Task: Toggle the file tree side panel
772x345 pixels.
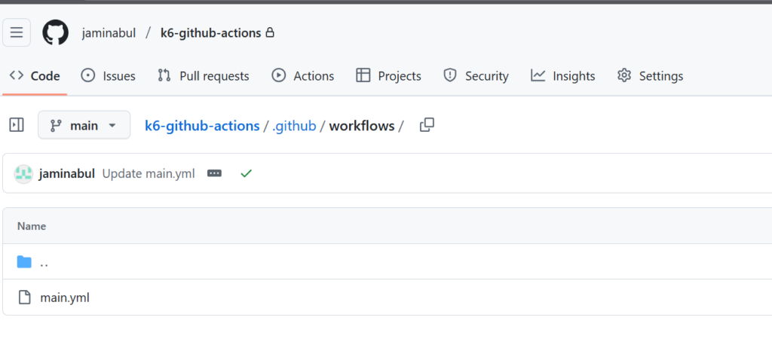Action: tap(17, 126)
